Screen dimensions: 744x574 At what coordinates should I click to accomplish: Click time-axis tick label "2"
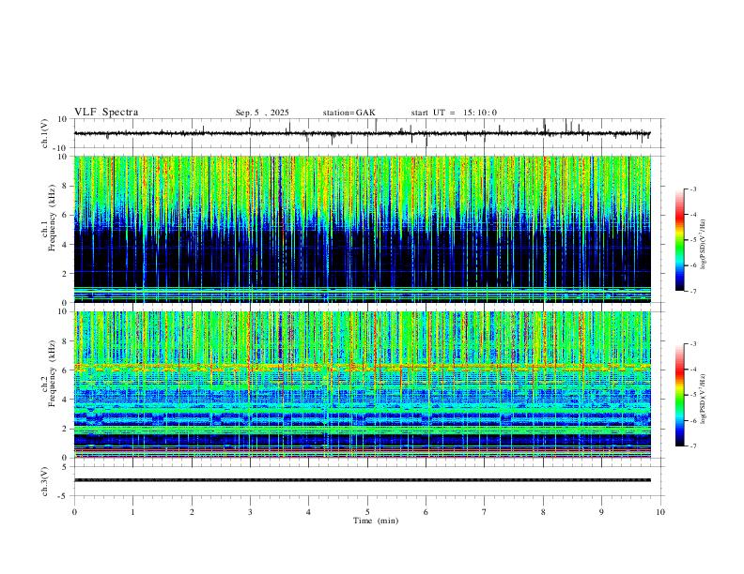point(192,512)
